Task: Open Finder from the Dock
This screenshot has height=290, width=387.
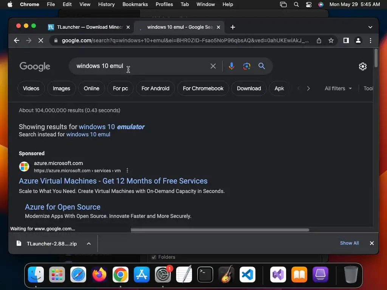Action: 36,275
